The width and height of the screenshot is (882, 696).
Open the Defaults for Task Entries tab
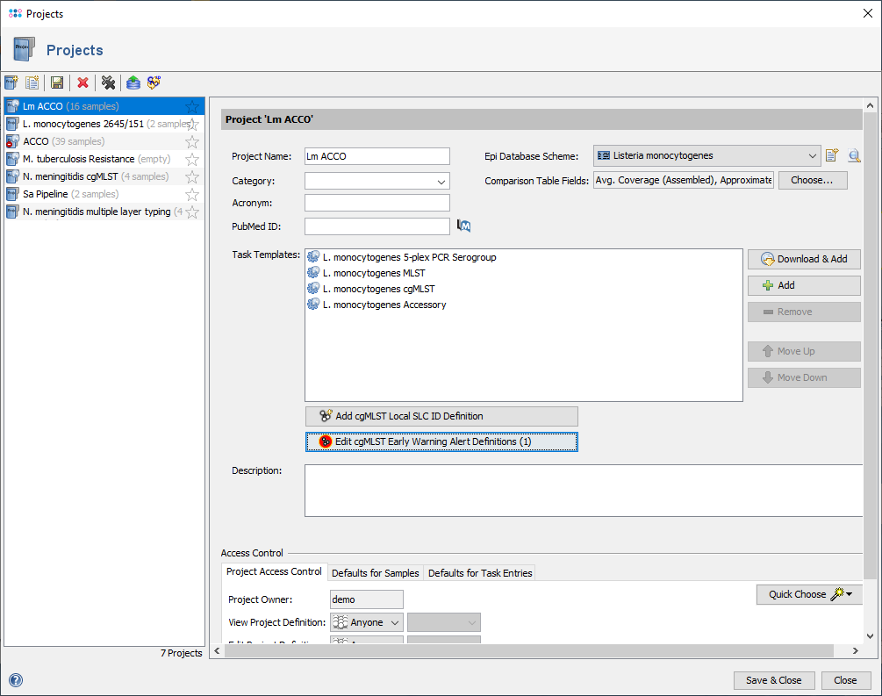(x=480, y=573)
